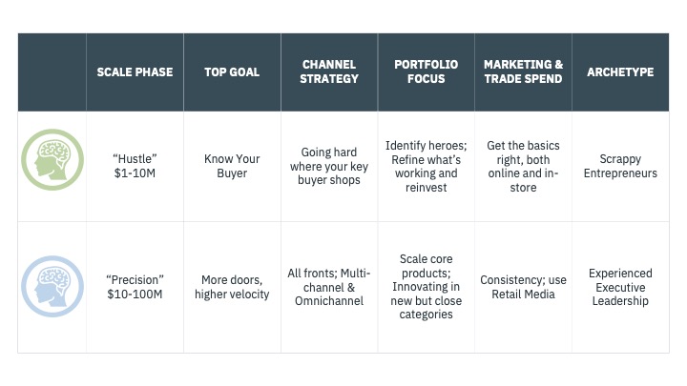Select the SCALE PHASE column header
The height and width of the screenshot is (386, 687).
pyautogui.click(x=135, y=72)
